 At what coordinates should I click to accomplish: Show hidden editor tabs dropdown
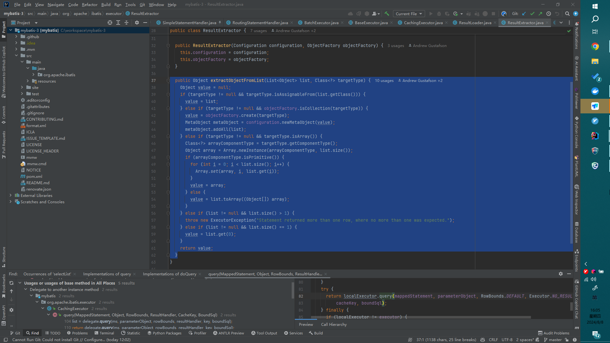(561, 23)
